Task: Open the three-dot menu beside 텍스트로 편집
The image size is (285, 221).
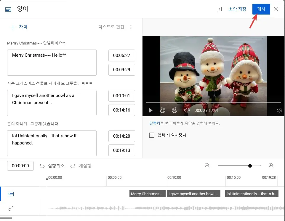Action: [x=131, y=26]
